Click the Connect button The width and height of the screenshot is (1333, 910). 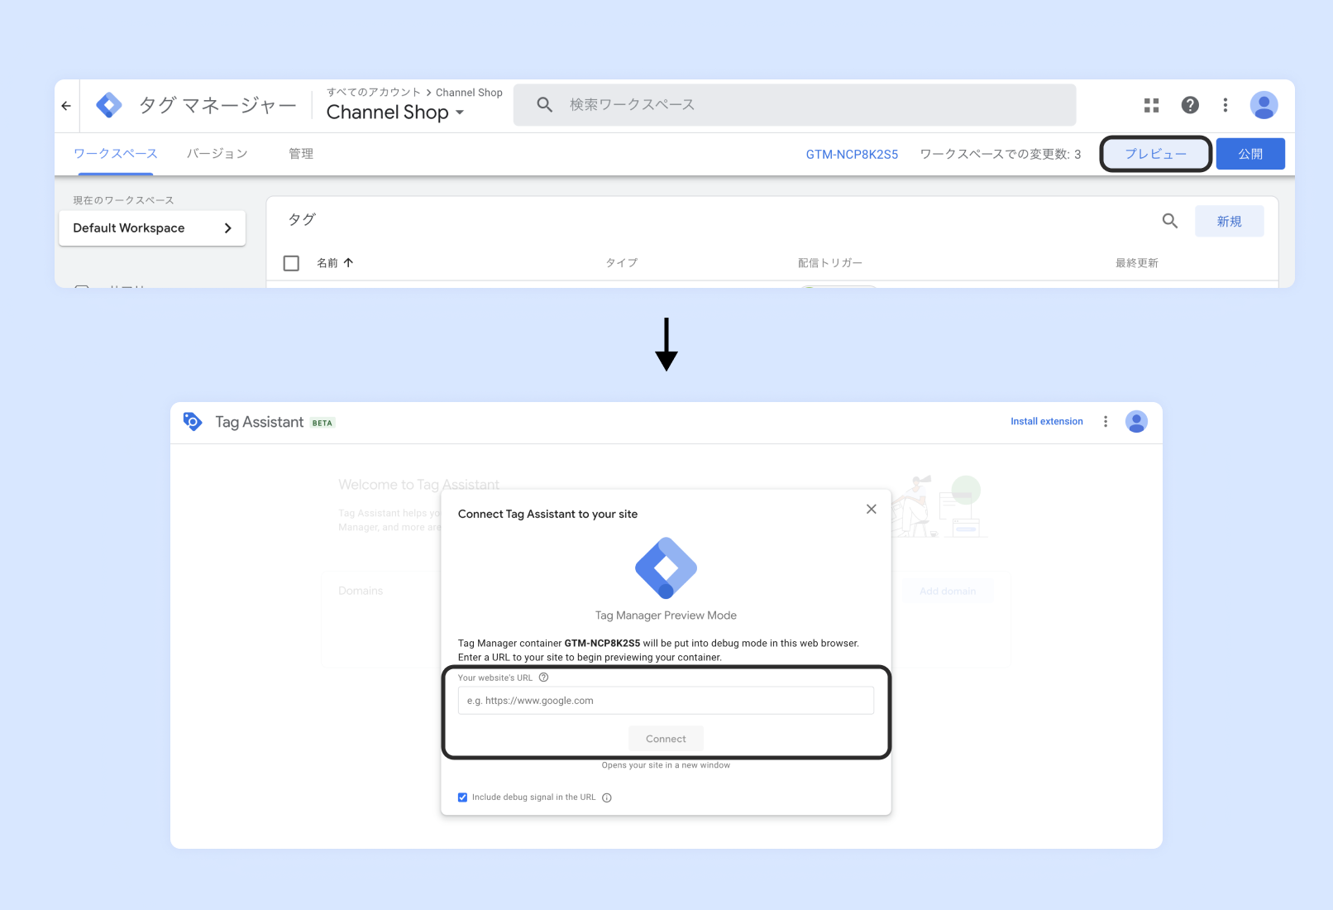[x=666, y=739]
